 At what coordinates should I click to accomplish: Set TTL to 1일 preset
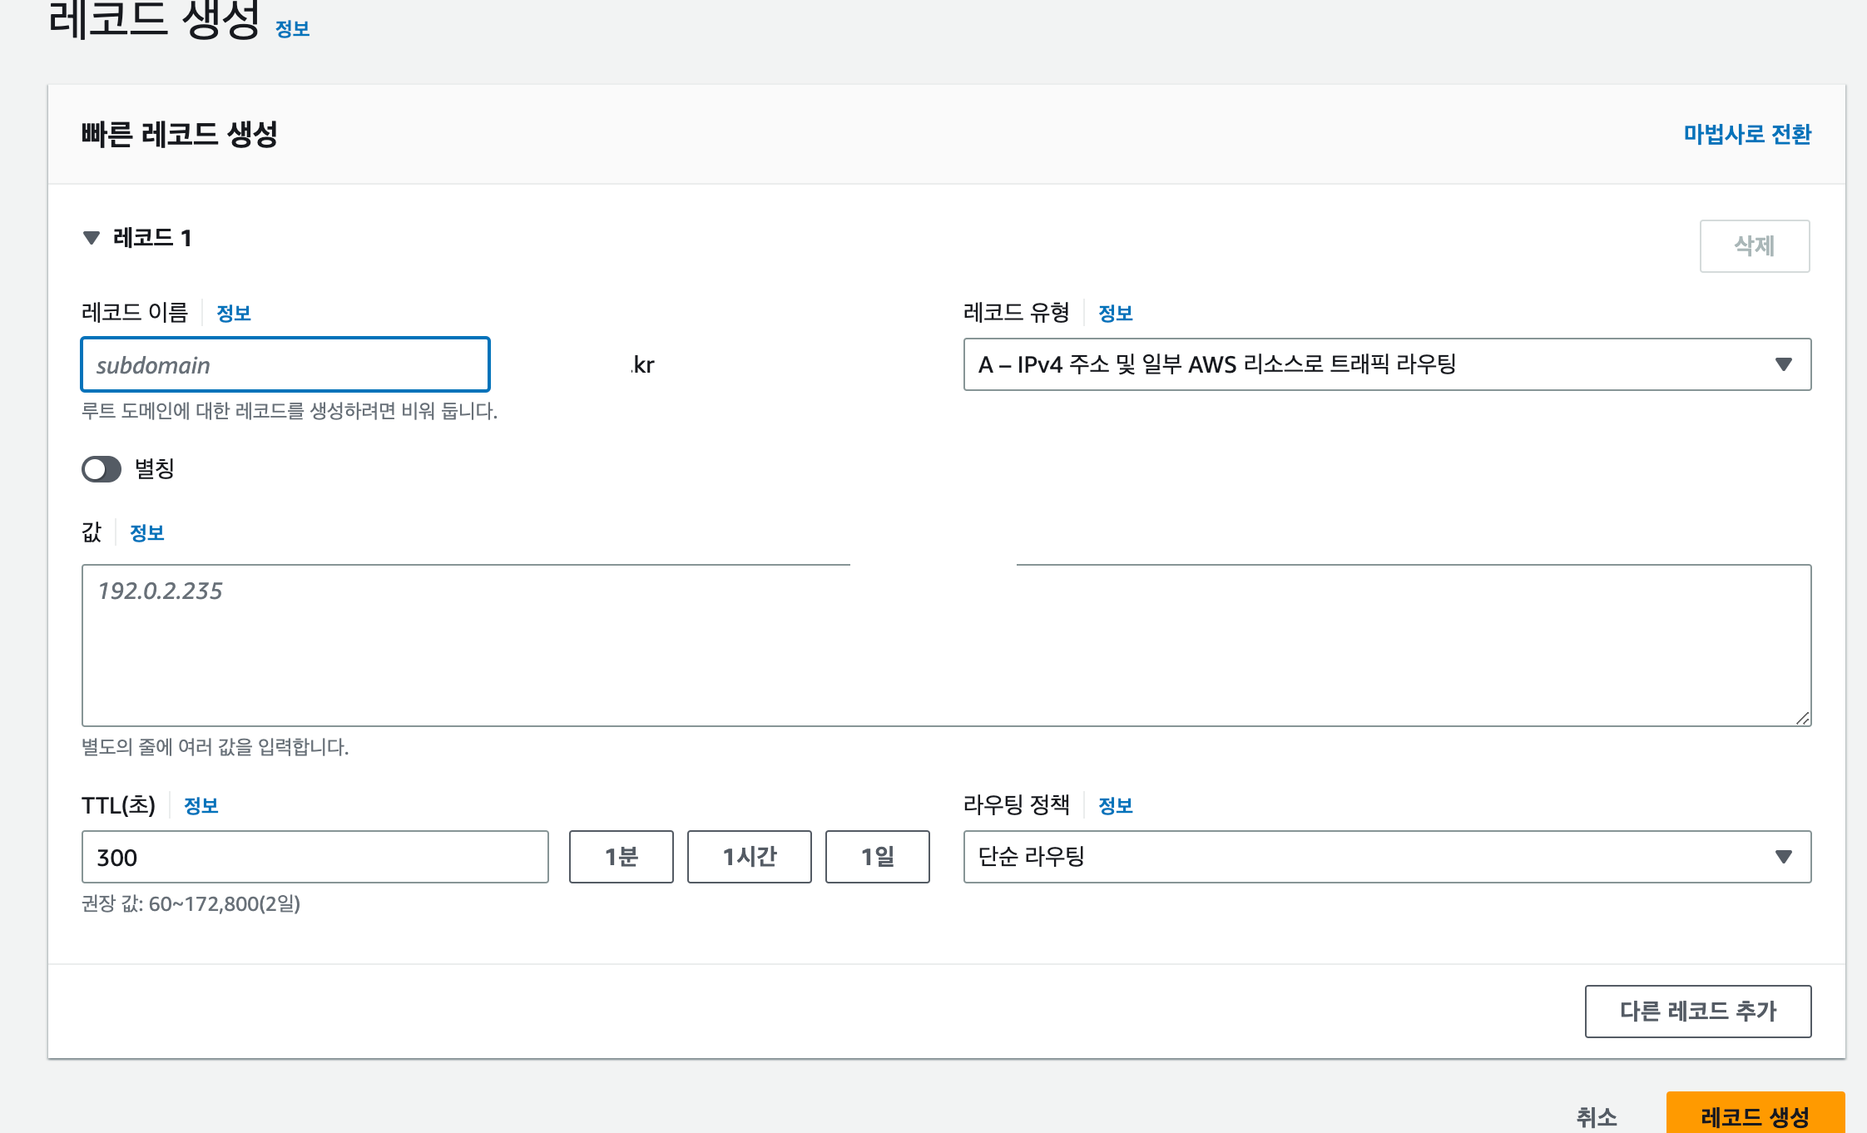(x=877, y=857)
